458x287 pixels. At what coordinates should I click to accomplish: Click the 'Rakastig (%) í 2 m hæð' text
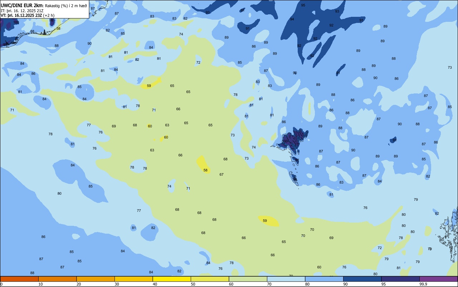(66, 5)
